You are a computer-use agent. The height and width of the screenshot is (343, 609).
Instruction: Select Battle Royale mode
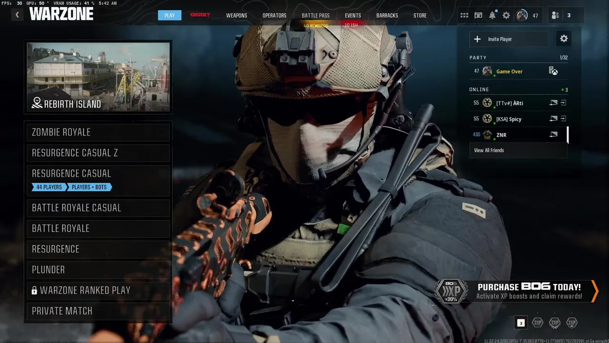coord(98,228)
